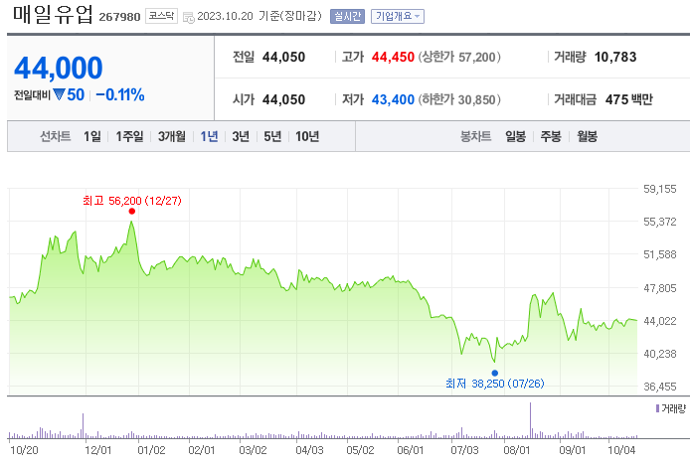
Task: Select the 3개월 line chart tab
Action: [x=172, y=137]
